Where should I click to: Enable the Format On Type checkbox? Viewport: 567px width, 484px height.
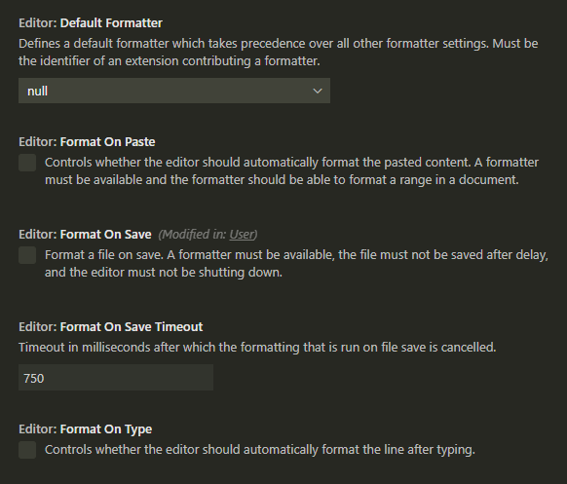(x=27, y=450)
